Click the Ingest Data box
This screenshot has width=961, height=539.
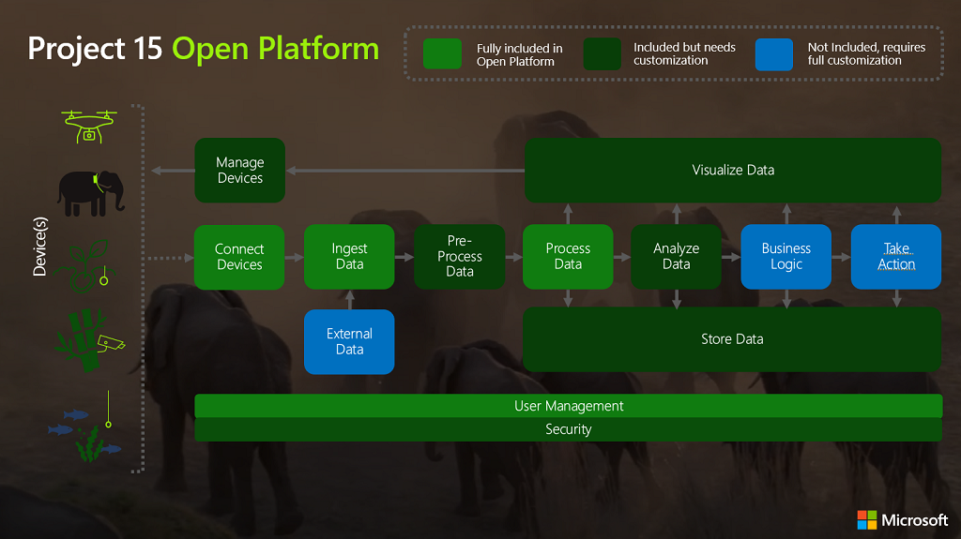[x=349, y=257]
